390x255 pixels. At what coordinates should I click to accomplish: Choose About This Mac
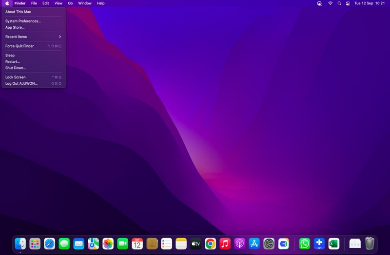click(x=33, y=12)
